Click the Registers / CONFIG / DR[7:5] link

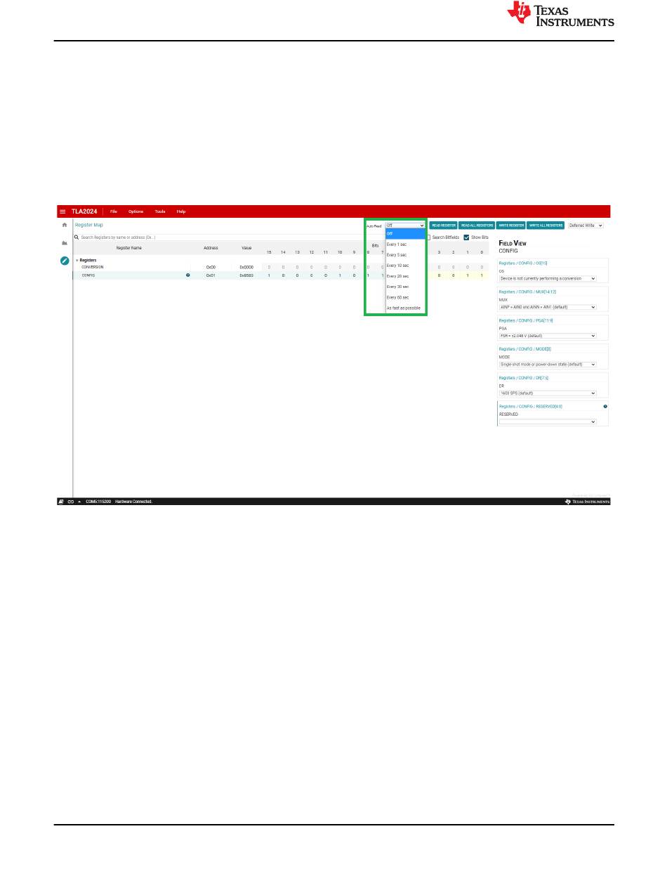pos(524,378)
